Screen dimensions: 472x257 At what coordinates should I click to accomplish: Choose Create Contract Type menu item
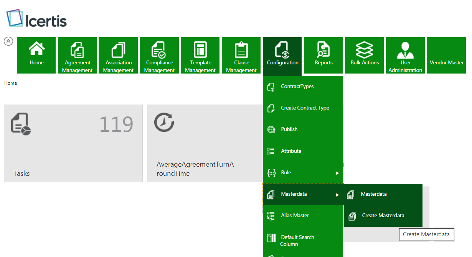click(x=305, y=108)
